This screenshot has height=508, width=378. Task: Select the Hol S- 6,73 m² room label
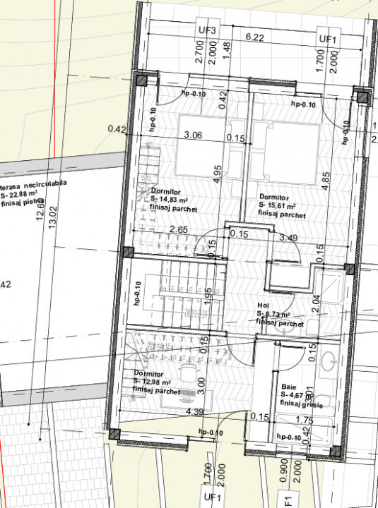click(280, 314)
